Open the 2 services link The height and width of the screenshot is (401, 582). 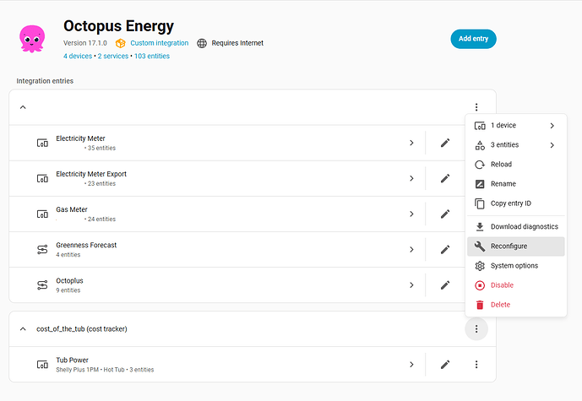[113, 56]
